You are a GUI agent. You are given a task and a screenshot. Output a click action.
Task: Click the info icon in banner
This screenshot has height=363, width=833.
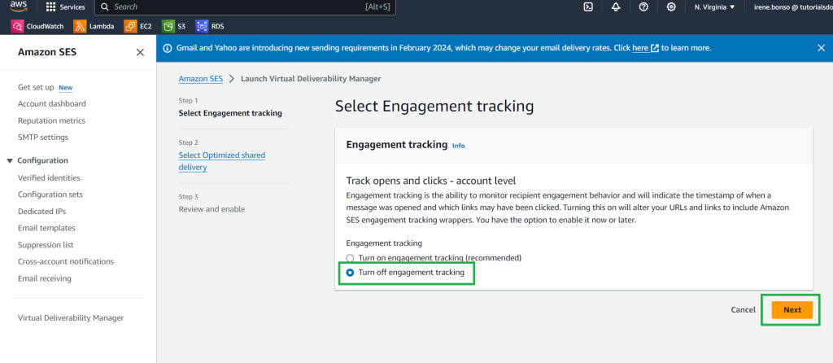pos(168,48)
